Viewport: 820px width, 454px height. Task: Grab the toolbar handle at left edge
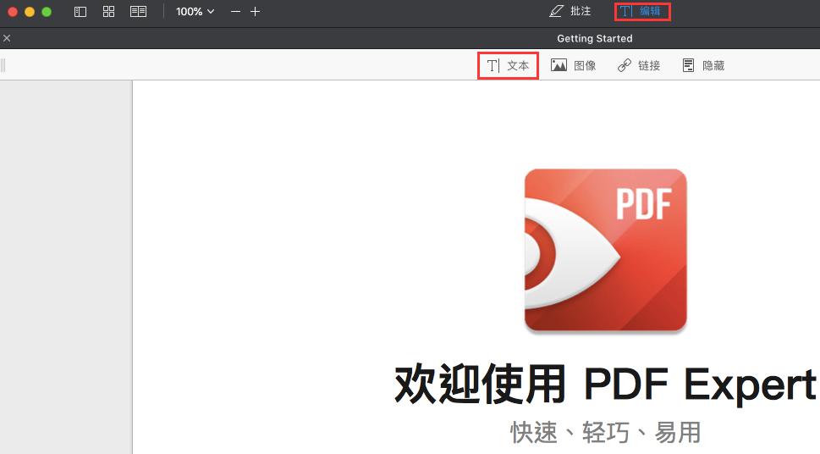pos(3,65)
